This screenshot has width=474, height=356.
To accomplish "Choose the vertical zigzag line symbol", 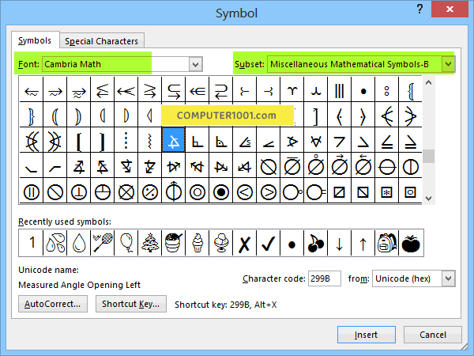I will (149, 140).
